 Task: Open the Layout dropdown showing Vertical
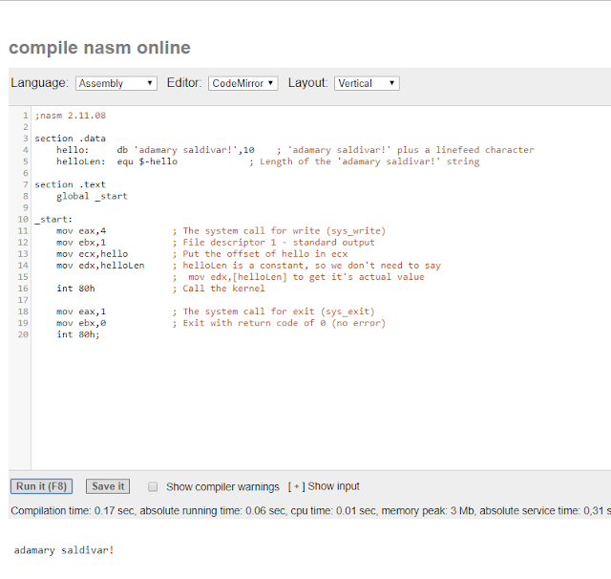367,83
